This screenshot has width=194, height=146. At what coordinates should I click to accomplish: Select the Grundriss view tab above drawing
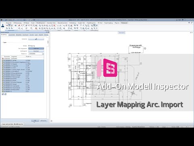122,32
